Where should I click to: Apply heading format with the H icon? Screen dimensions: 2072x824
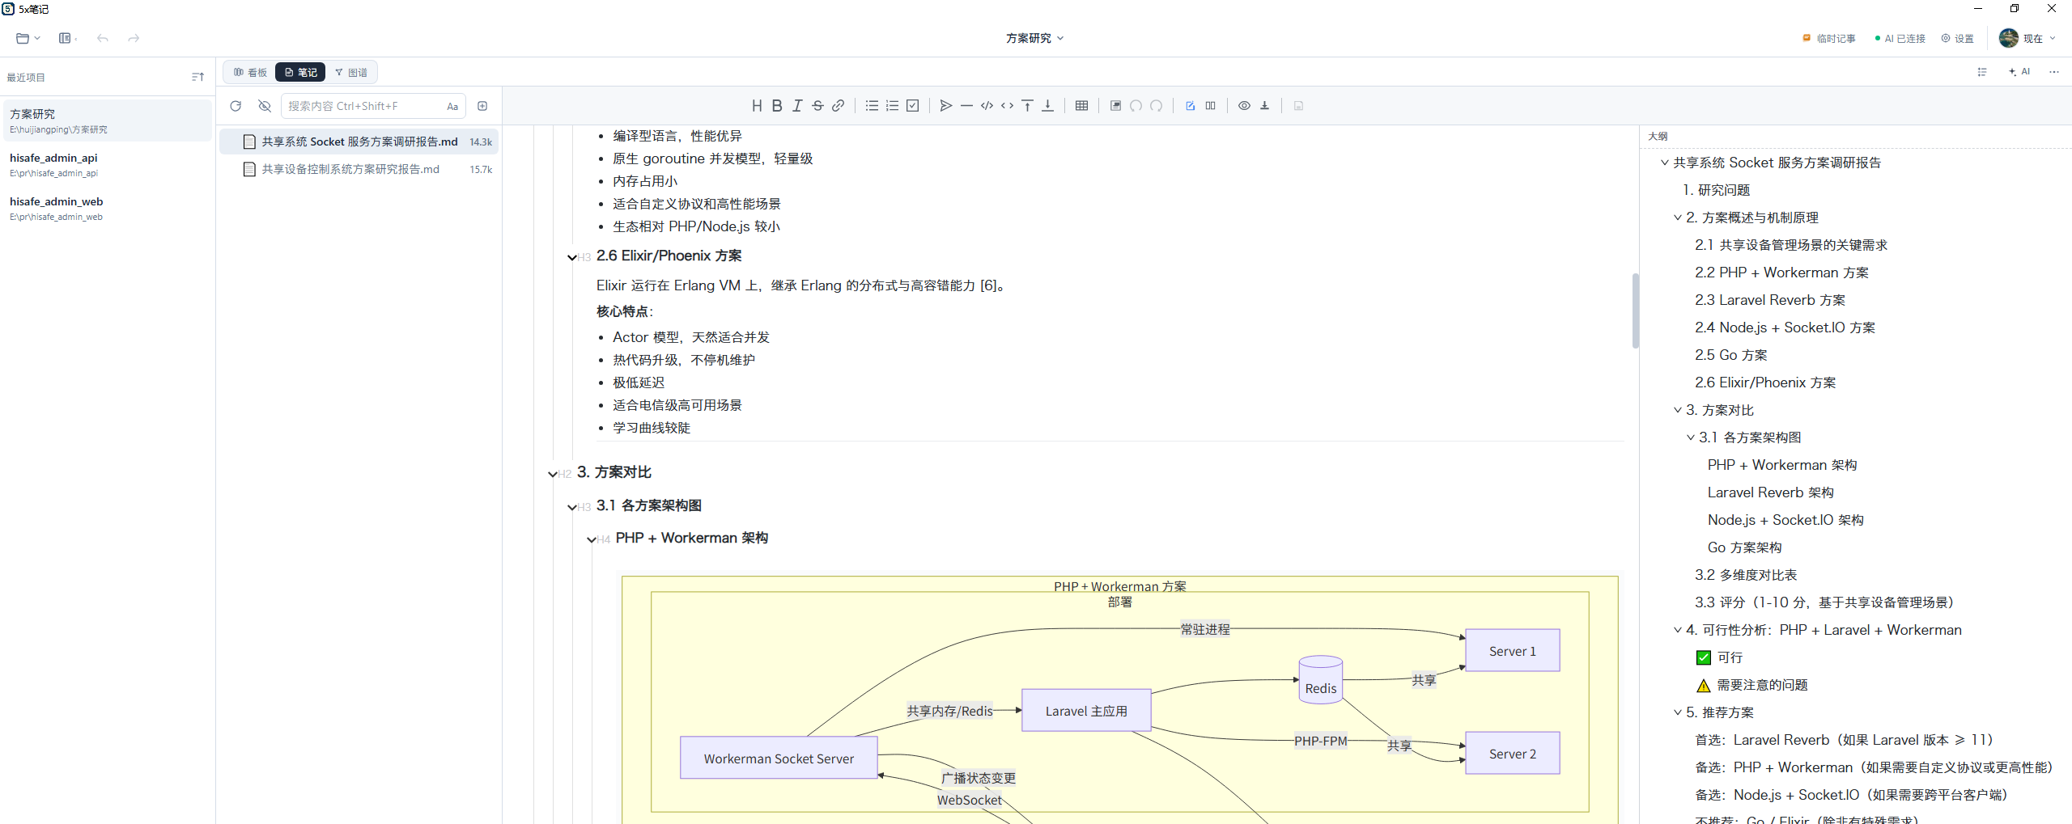point(757,106)
